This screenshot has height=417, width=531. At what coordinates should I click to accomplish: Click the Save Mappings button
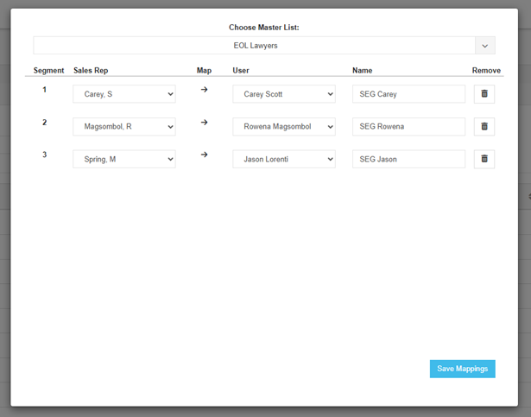coord(463,369)
